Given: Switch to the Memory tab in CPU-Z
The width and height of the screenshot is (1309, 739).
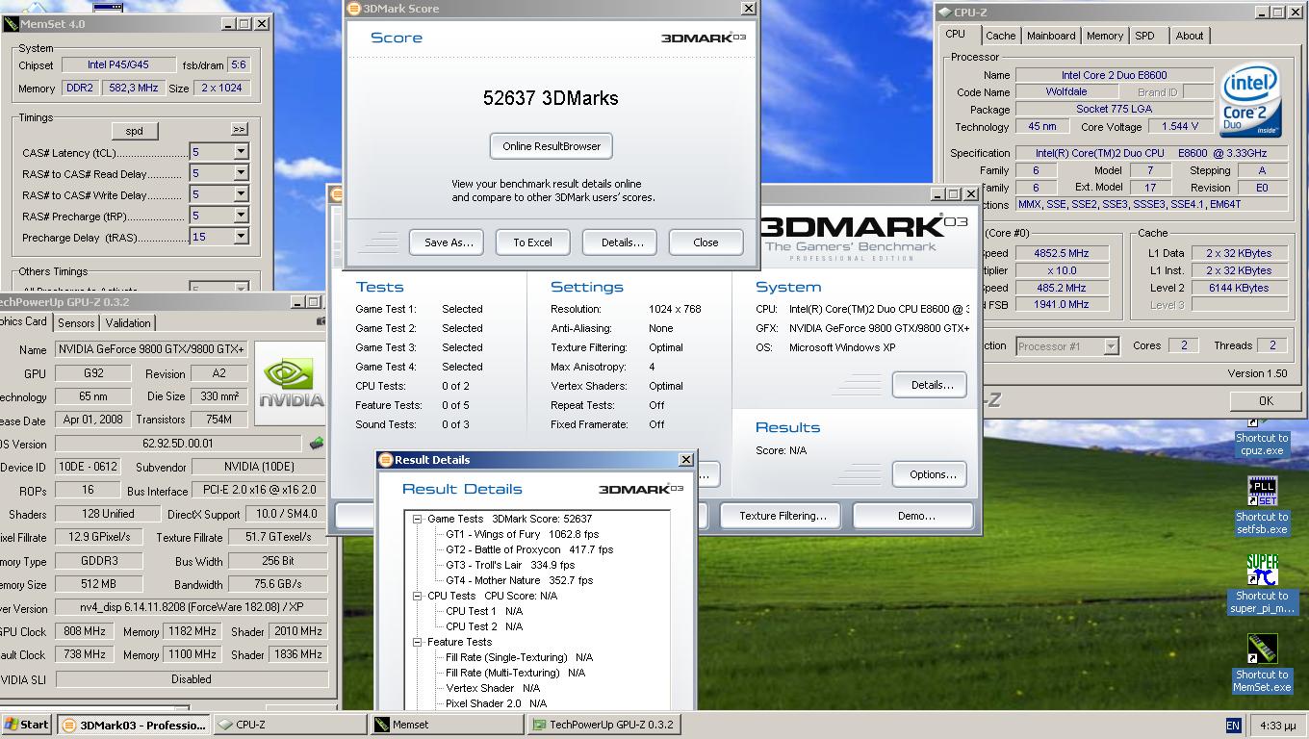Looking at the screenshot, I should click(1104, 36).
